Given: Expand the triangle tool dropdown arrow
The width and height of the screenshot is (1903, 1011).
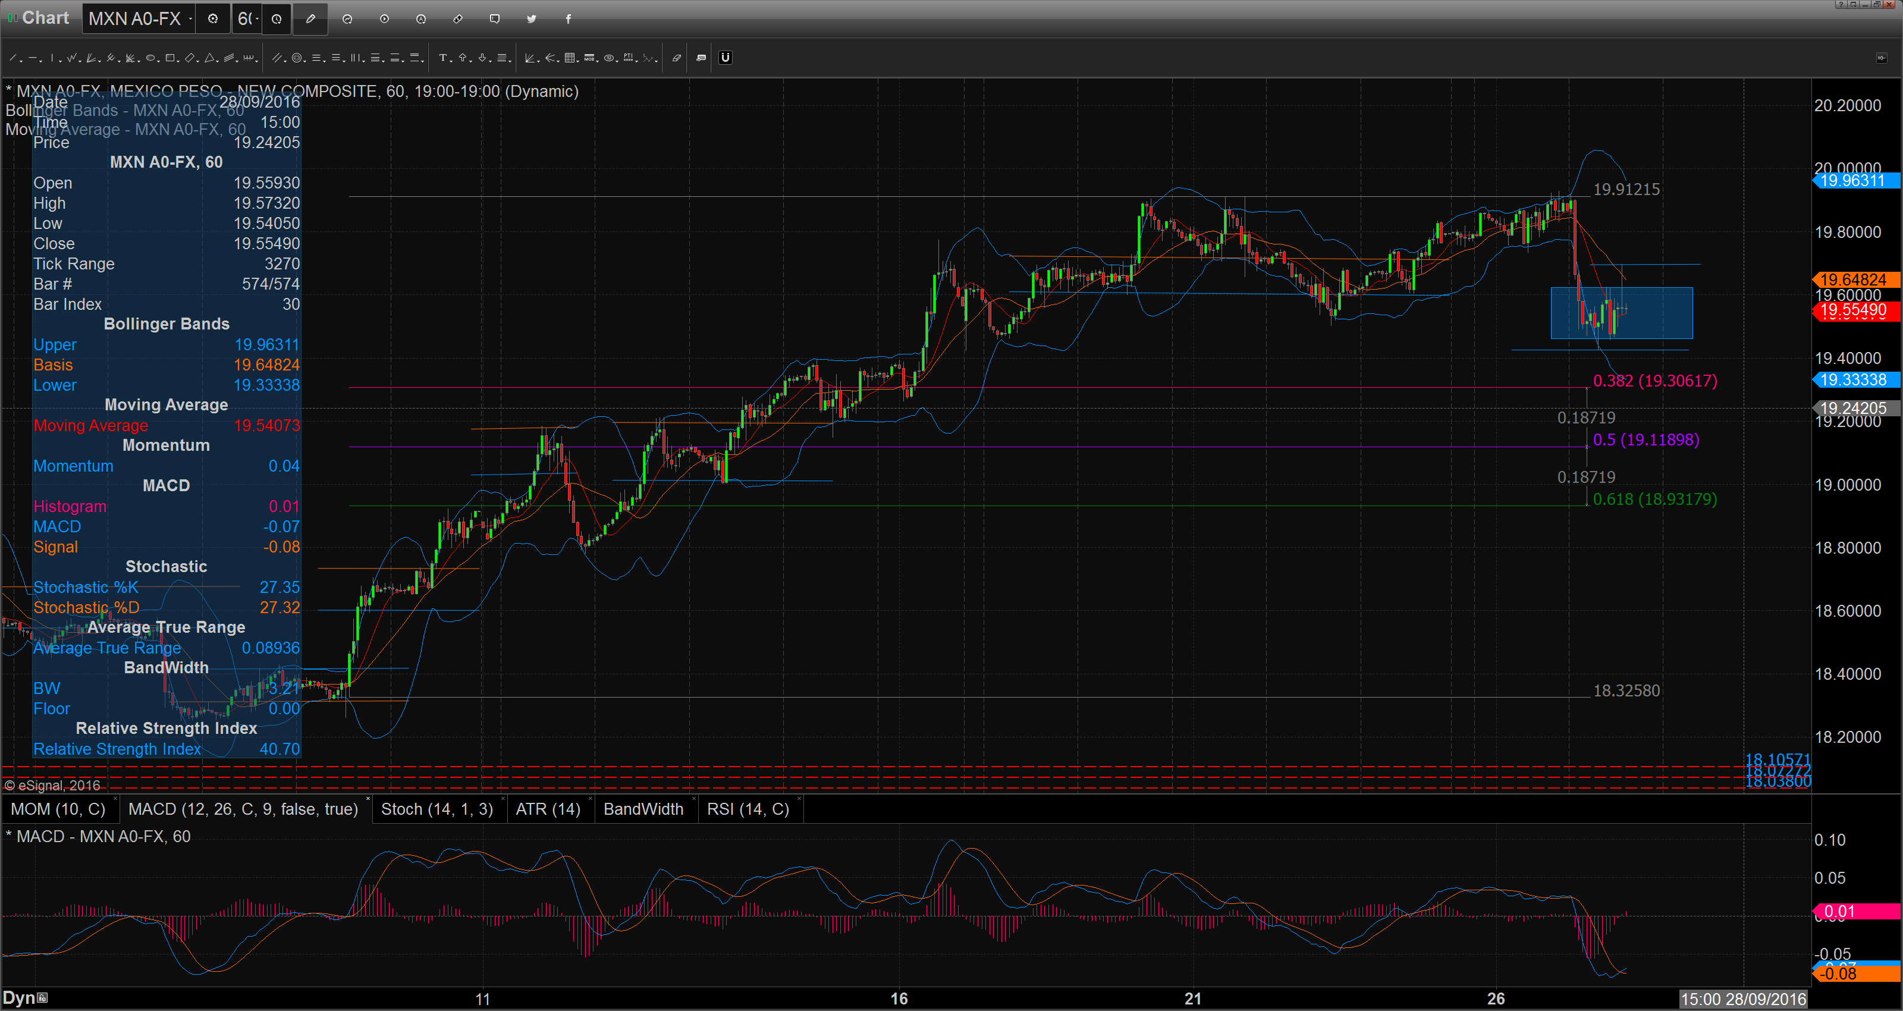Looking at the screenshot, I should pos(217,61).
